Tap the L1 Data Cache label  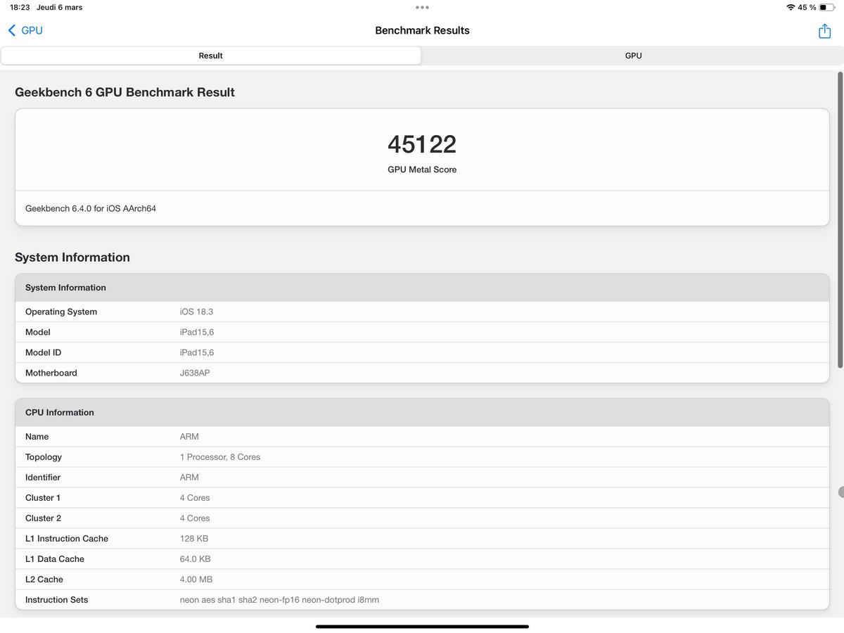pos(55,559)
